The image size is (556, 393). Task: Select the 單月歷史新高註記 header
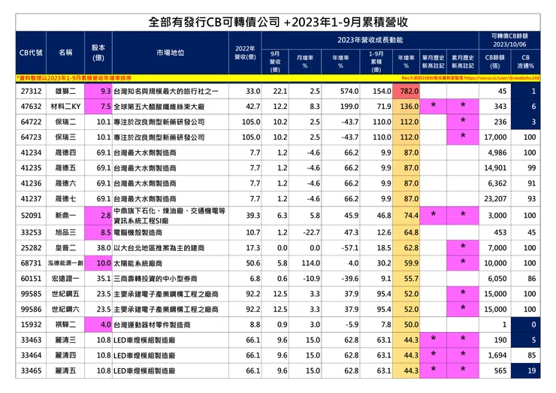[433, 62]
